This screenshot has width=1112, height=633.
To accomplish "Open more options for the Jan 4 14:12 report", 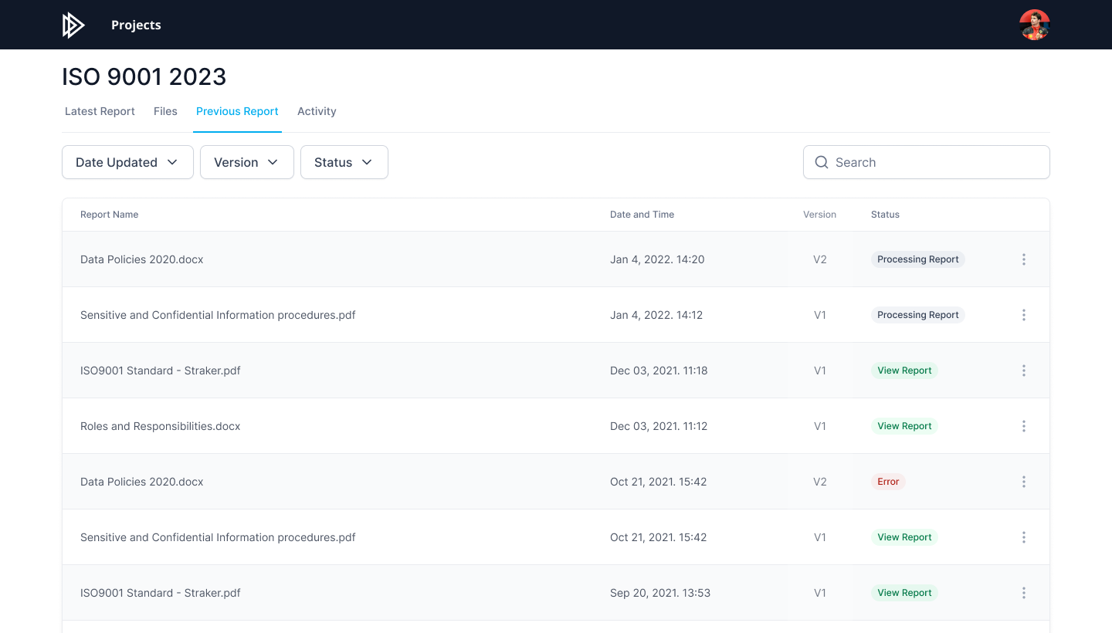I will (1024, 315).
